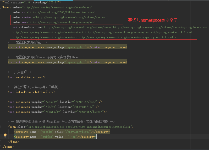Click the "suffix" property name value
The height and width of the screenshot is (150, 209).
[47, 137]
